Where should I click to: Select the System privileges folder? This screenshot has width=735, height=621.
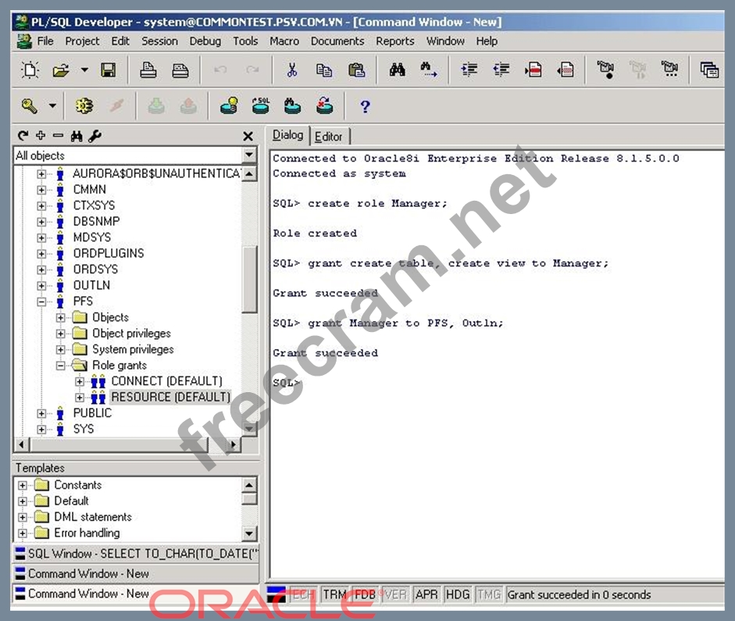click(133, 349)
